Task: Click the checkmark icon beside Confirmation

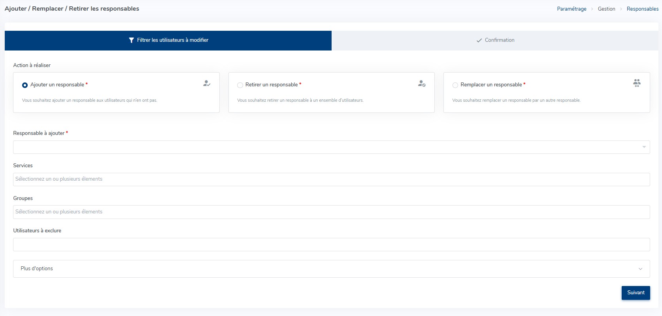Action: click(479, 40)
